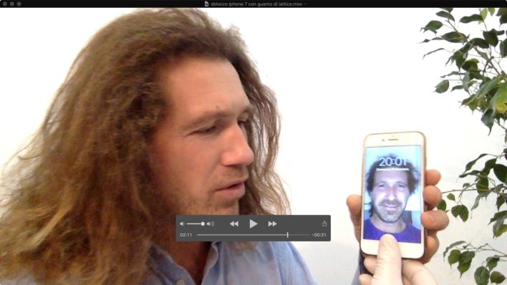Click the fast-forward double-arrow button
This screenshot has height=285, width=507.
272,223
